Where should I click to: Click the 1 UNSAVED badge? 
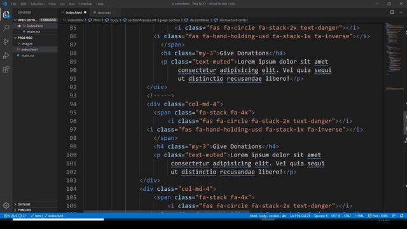tap(48, 20)
